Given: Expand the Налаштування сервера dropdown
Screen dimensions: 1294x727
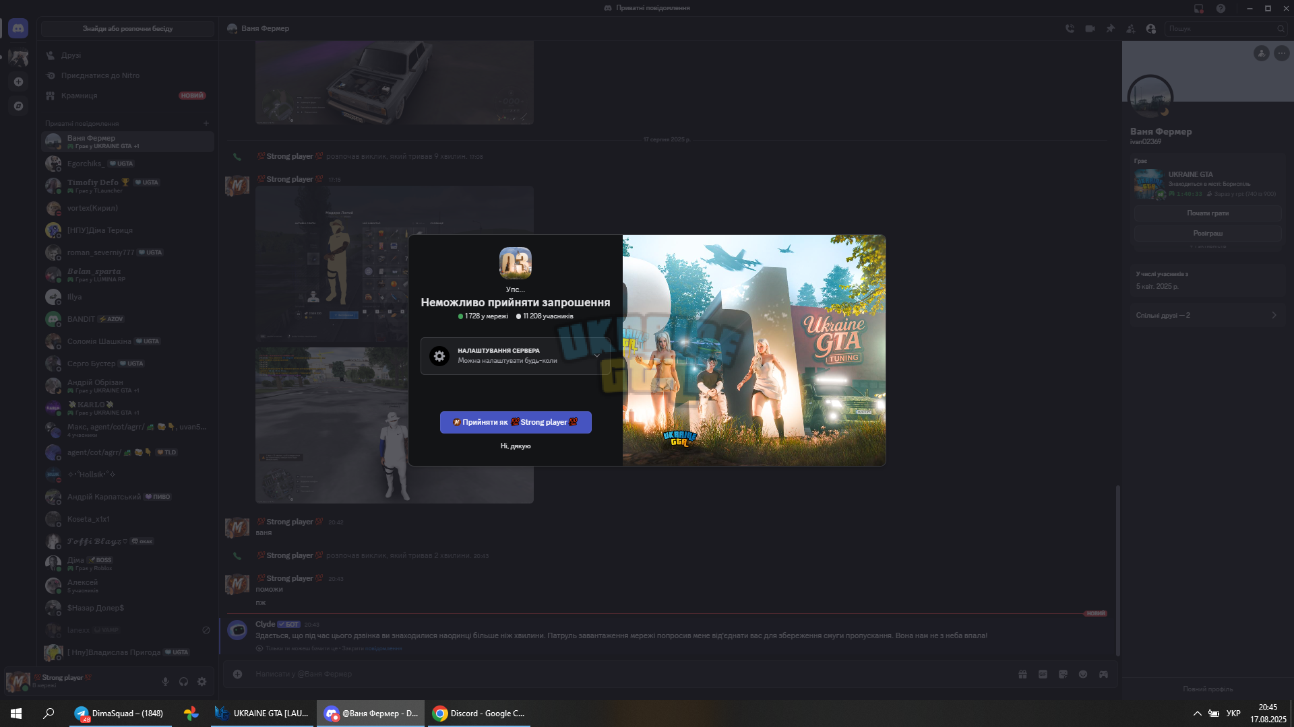Looking at the screenshot, I should [x=516, y=355].
